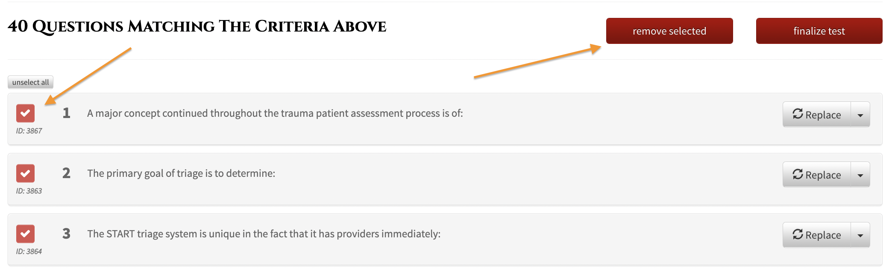The width and height of the screenshot is (892, 271).
Task: Click the refresh icon in question 1's Replace button
Action: pos(798,114)
